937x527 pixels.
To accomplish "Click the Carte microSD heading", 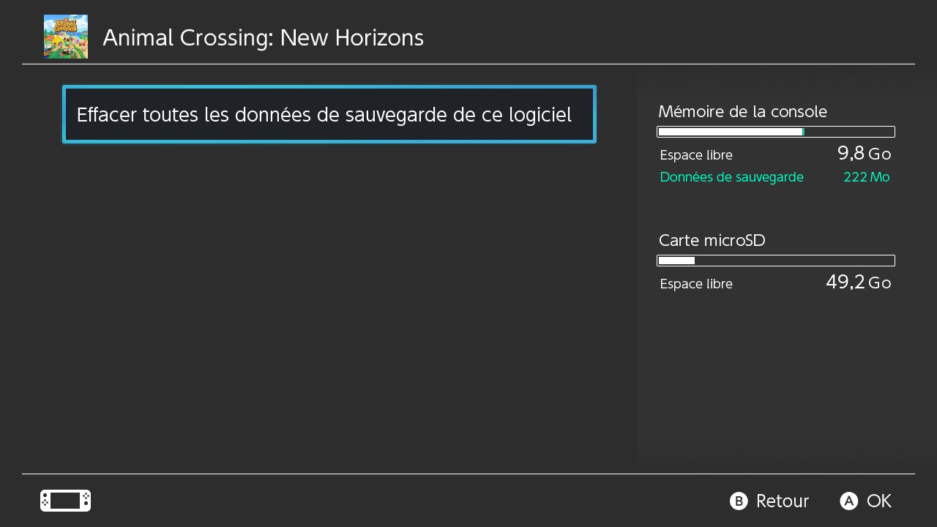I will pyautogui.click(x=712, y=241).
